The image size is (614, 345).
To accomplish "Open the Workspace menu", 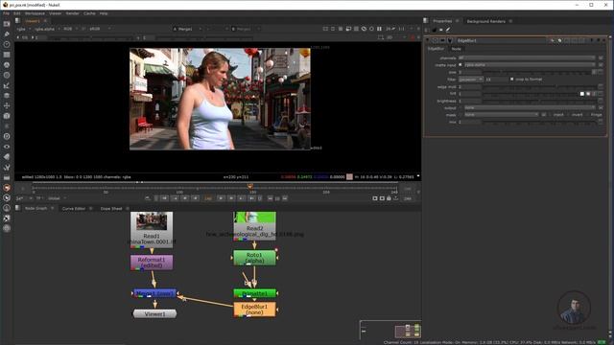I will pos(35,13).
